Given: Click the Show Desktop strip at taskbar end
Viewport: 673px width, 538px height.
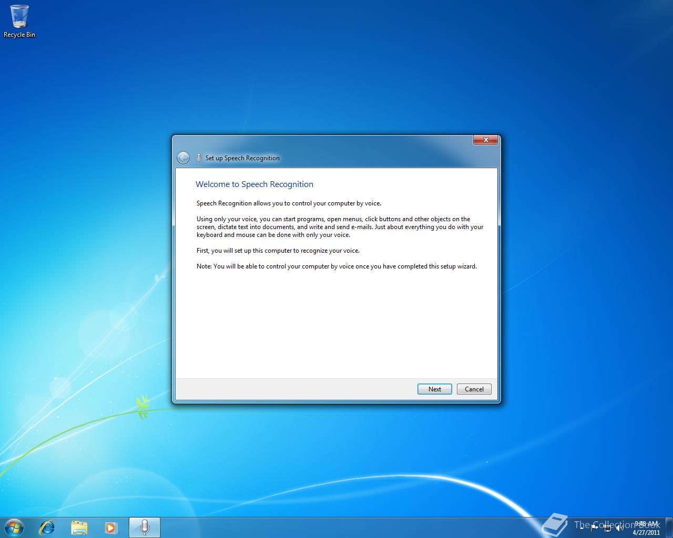Looking at the screenshot, I should point(670,527).
